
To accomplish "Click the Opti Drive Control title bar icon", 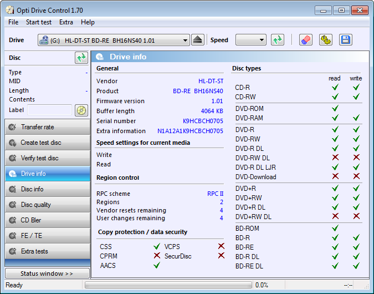I will (x=10, y=10).
